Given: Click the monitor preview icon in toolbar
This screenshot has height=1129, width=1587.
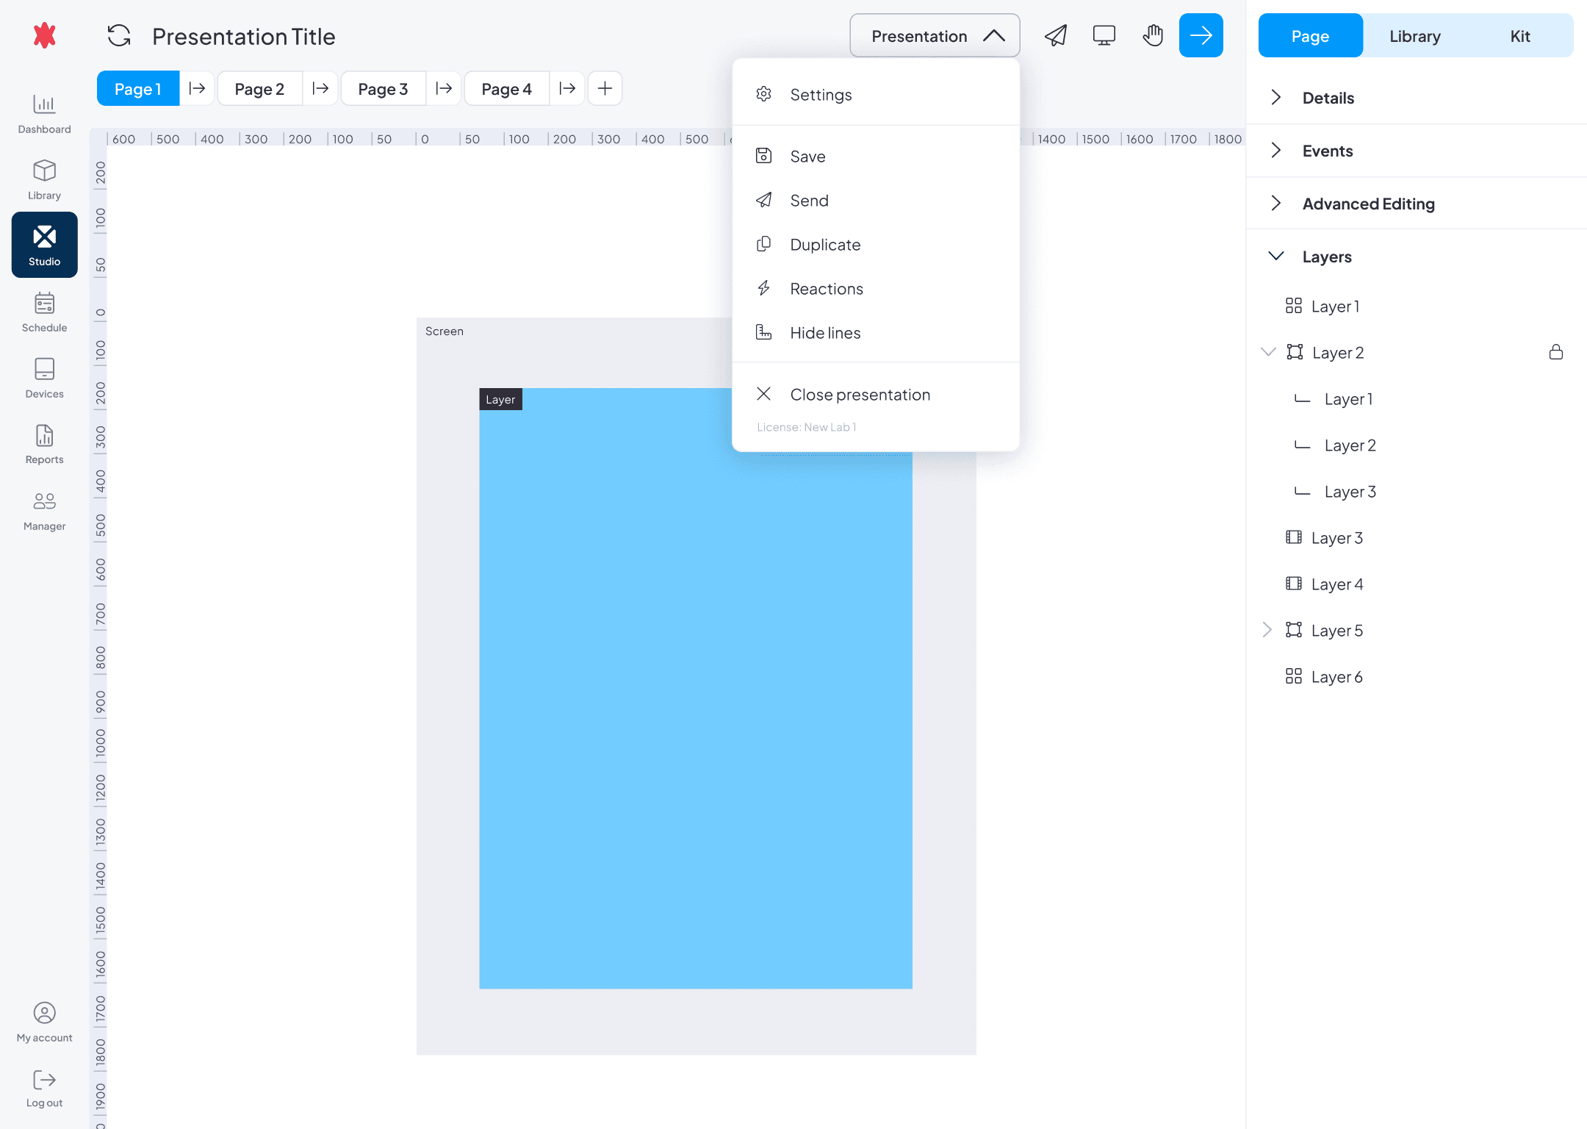Looking at the screenshot, I should pos(1104,35).
